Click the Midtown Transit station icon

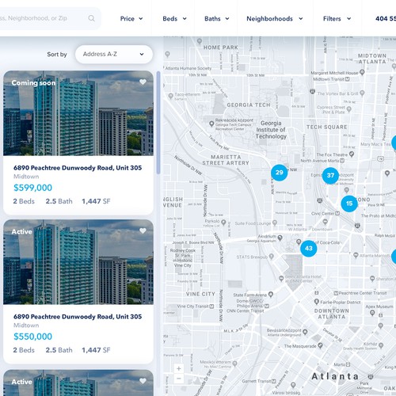click(348, 79)
